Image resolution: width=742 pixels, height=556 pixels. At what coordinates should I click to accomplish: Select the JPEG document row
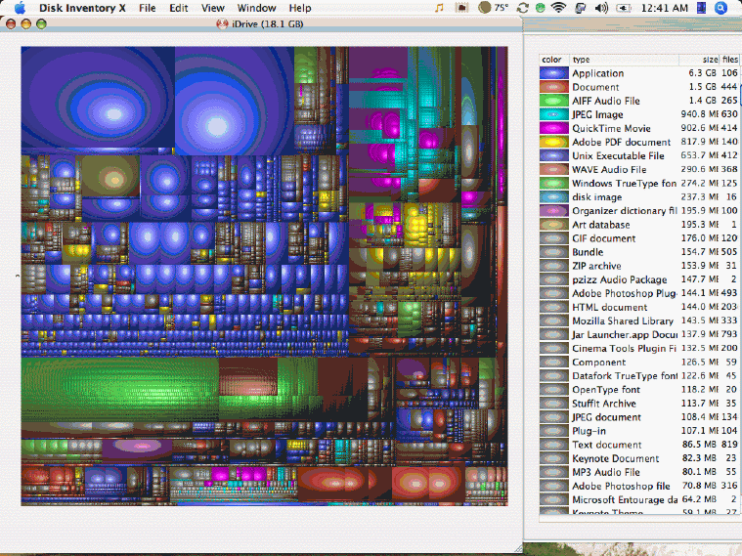[x=638, y=417]
